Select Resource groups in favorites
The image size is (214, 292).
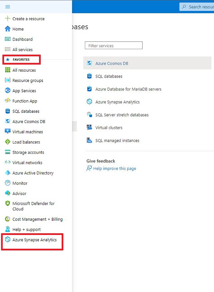(28, 80)
